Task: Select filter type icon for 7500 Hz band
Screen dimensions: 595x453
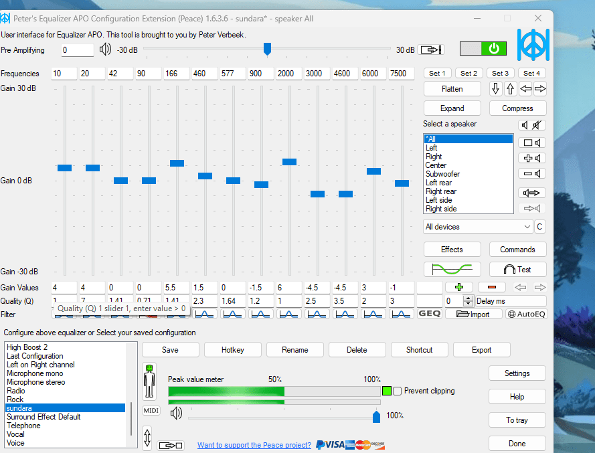Action: pyautogui.click(x=401, y=314)
